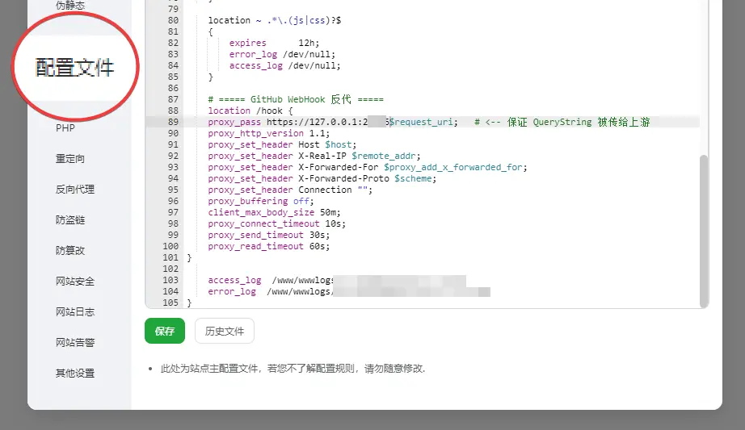The width and height of the screenshot is (745, 430).
Task: Click 'expires 12h;' line
Action: point(274,43)
